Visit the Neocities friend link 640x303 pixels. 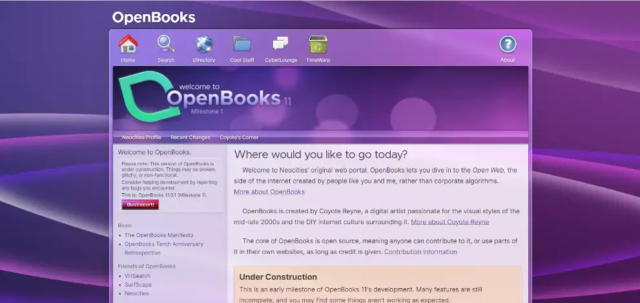tap(137, 293)
